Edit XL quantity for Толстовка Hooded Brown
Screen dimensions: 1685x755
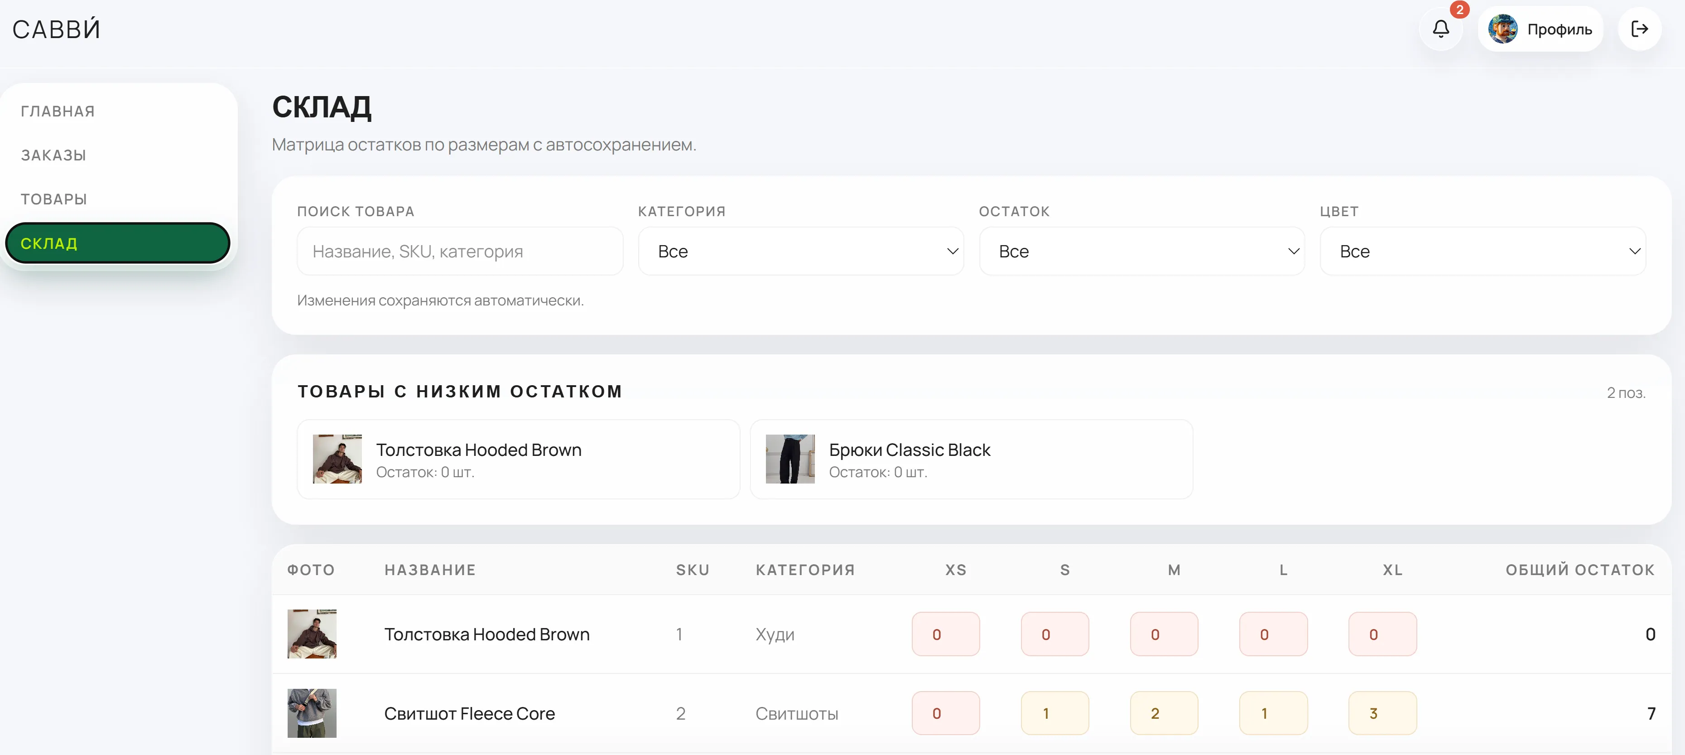coord(1382,634)
